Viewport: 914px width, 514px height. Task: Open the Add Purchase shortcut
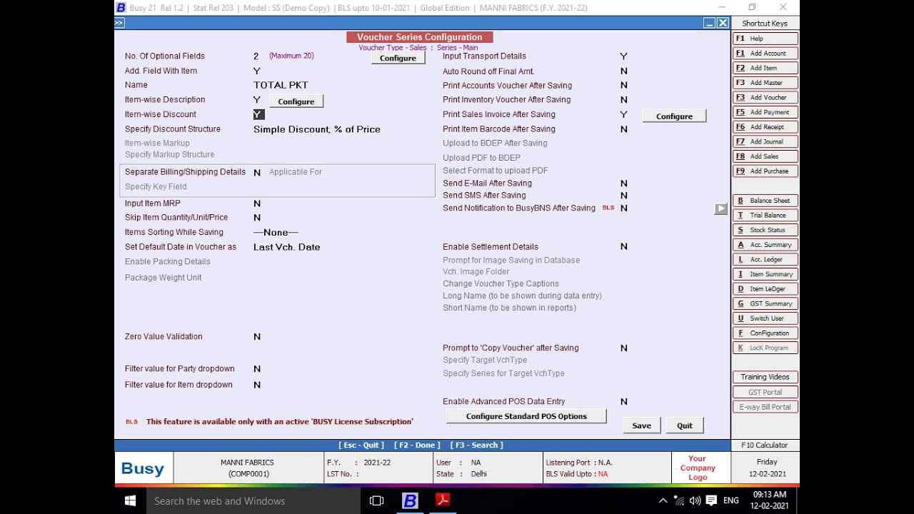click(x=765, y=171)
